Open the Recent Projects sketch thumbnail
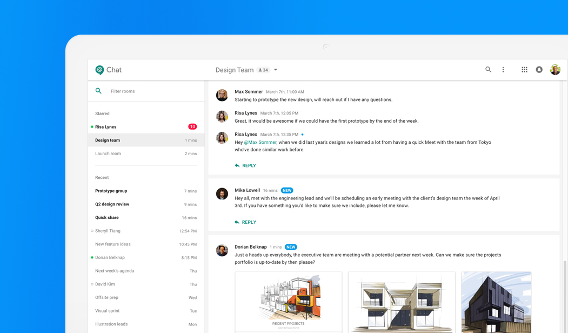Screen dimensions: 568x333 point(288,303)
